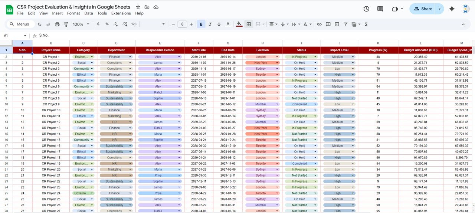Open the Extensions menu
Screen dimensions: 475x213
(121, 13)
